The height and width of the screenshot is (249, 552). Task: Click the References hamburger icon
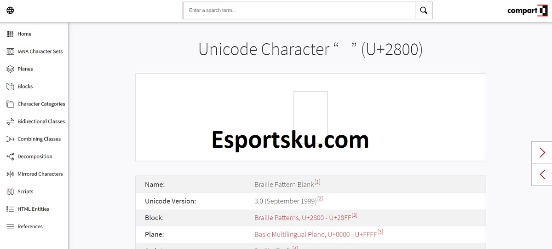(10, 226)
